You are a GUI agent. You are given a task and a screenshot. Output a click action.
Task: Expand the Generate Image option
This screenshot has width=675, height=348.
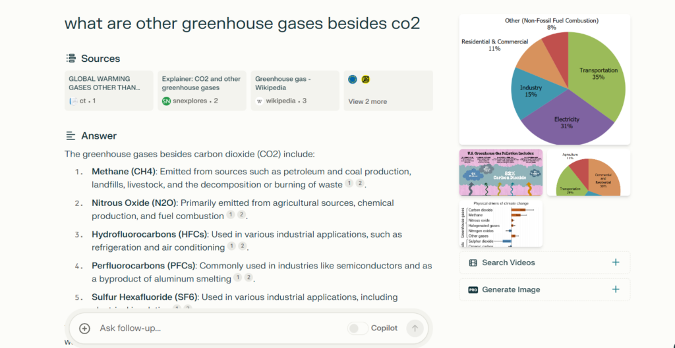pyautogui.click(x=544, y=289)
